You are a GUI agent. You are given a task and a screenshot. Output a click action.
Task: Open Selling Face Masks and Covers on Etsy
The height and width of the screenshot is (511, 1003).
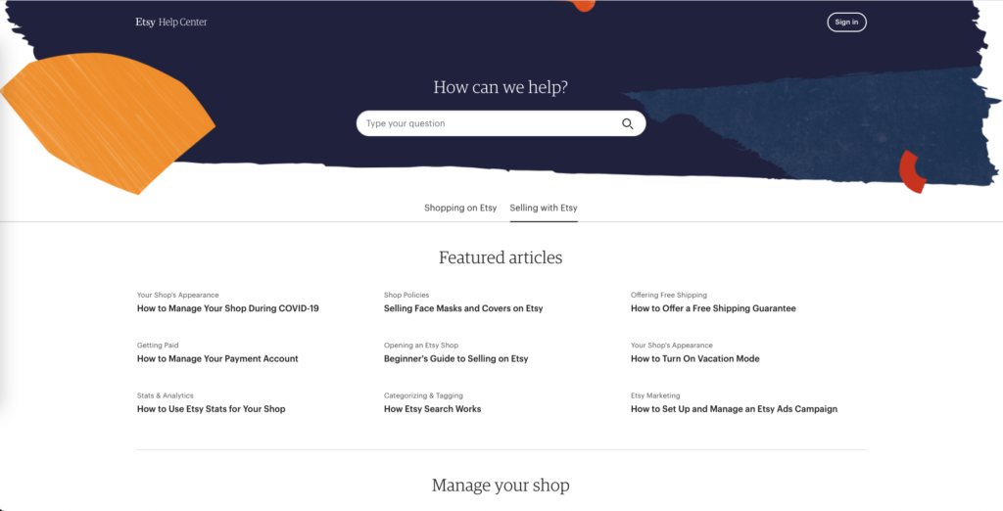click(x=463, y=308)
